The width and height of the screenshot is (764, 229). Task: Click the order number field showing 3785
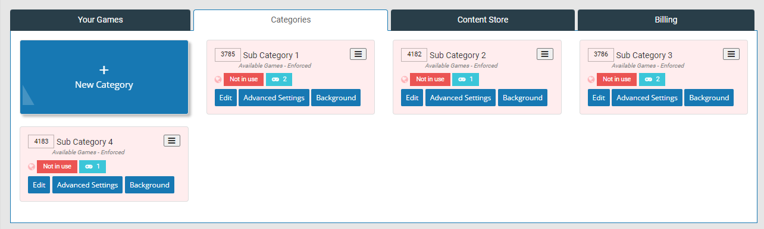(228, 55)
